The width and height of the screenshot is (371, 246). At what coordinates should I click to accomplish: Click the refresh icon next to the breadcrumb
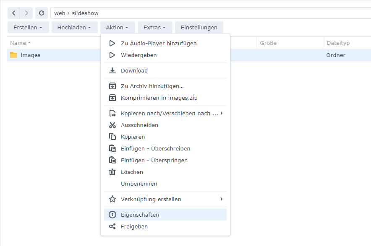[41, 13]
